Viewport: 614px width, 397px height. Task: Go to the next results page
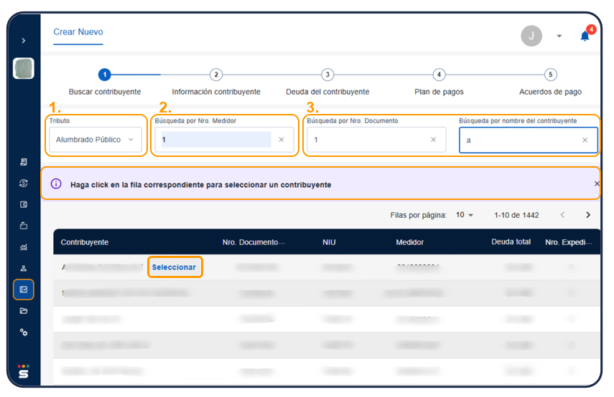(x=588, y=215)
